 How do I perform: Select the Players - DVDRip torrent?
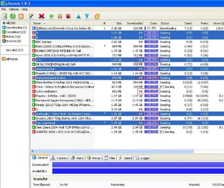pos(127,96)
